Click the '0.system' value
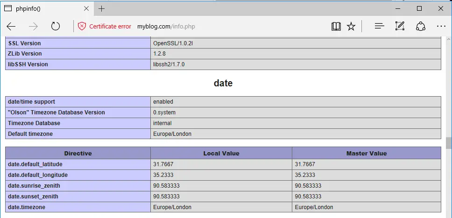452x218 pixels. tap(164, 113)
